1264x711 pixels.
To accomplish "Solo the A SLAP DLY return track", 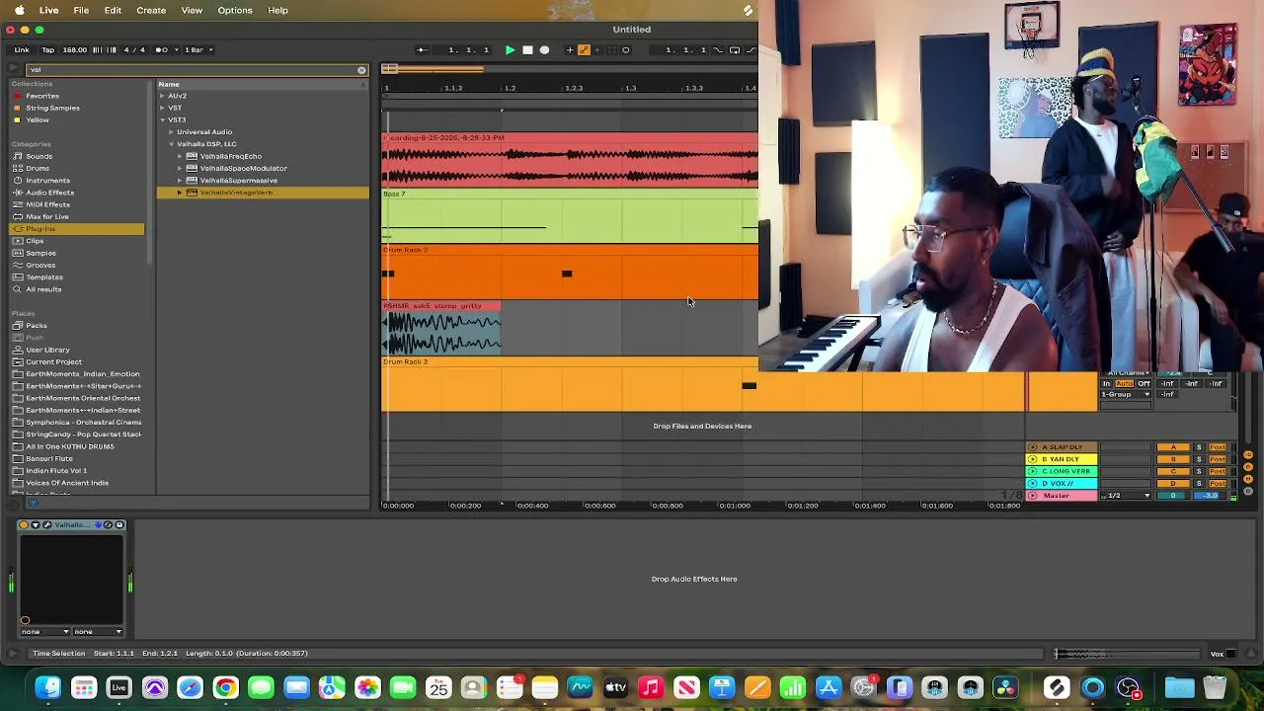I will (x=1199, y=447).
